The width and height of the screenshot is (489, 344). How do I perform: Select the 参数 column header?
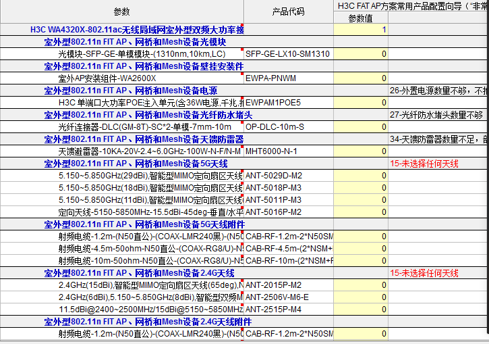tap(121, 11)
